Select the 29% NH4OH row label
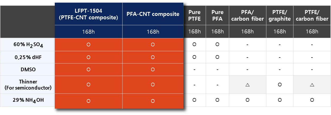This screenshot has height=115, width=331. 28,101
